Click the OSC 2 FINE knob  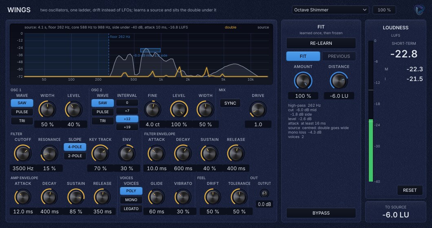point(152,110)
